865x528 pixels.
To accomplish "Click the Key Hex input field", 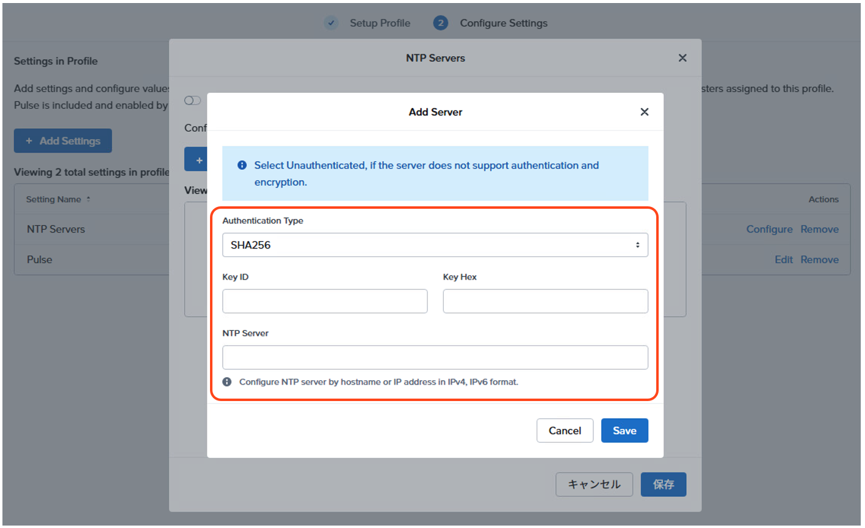I will [x=545, y=302].
